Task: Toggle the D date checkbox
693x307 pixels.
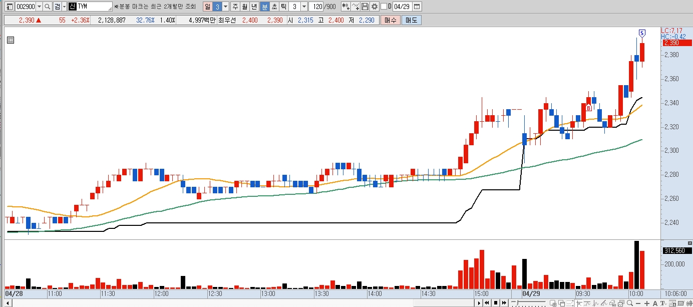Action: (384, 7)
